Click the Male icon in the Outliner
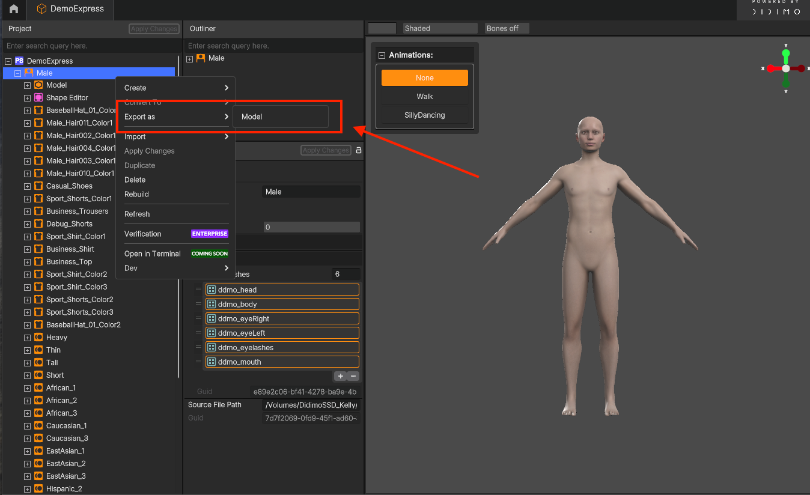810x495 pixels. (x=201, y=58)
